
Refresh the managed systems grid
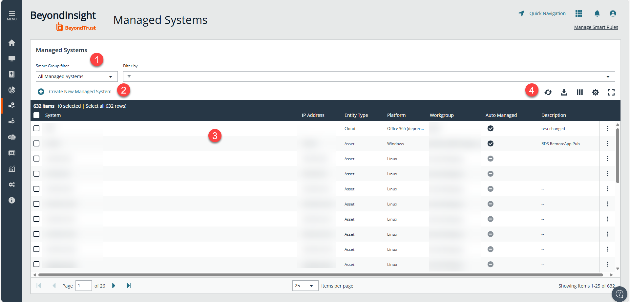pyautogui.click(x=548, y=92)
